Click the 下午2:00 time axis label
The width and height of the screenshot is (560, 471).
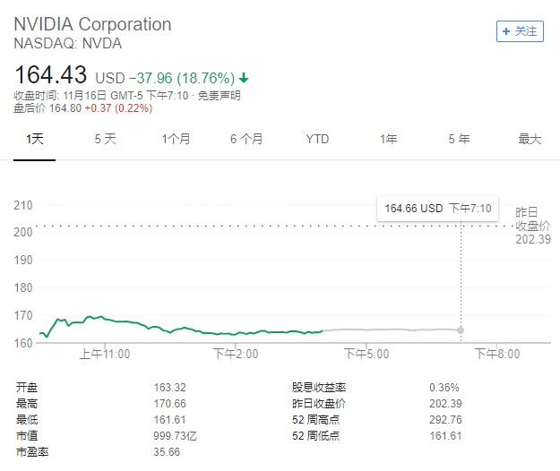[x=236, y=354]
